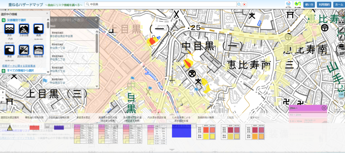Toggle the 津波 tsunami hazard layer
The image size is (345, 153).
(x=9, y=50)
